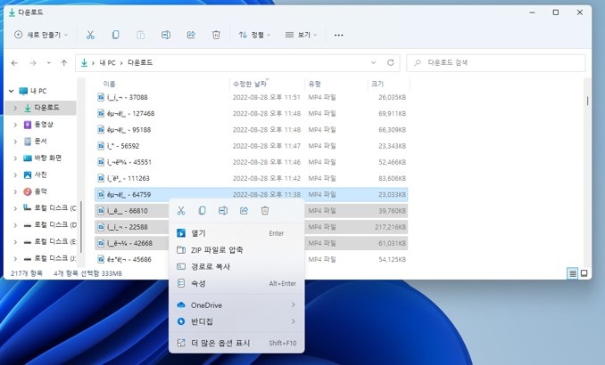Expand the 동영상 tree node
The image size is (605, 365).
click(x=15, y=125)
